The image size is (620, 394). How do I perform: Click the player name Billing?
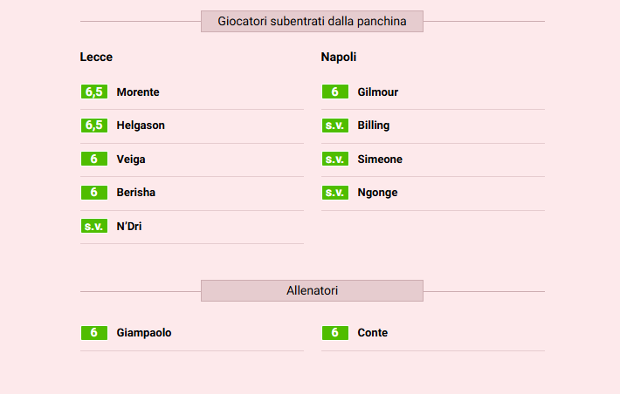point(374,126)
